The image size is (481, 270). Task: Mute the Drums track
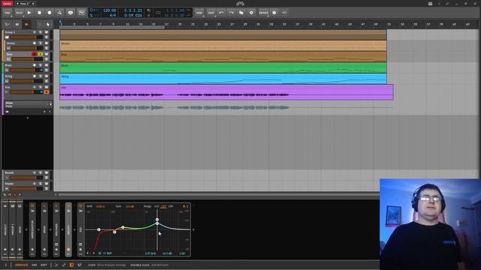point(47,43)
